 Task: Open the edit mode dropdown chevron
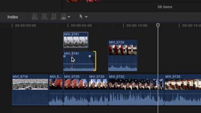tap(69, 17)
